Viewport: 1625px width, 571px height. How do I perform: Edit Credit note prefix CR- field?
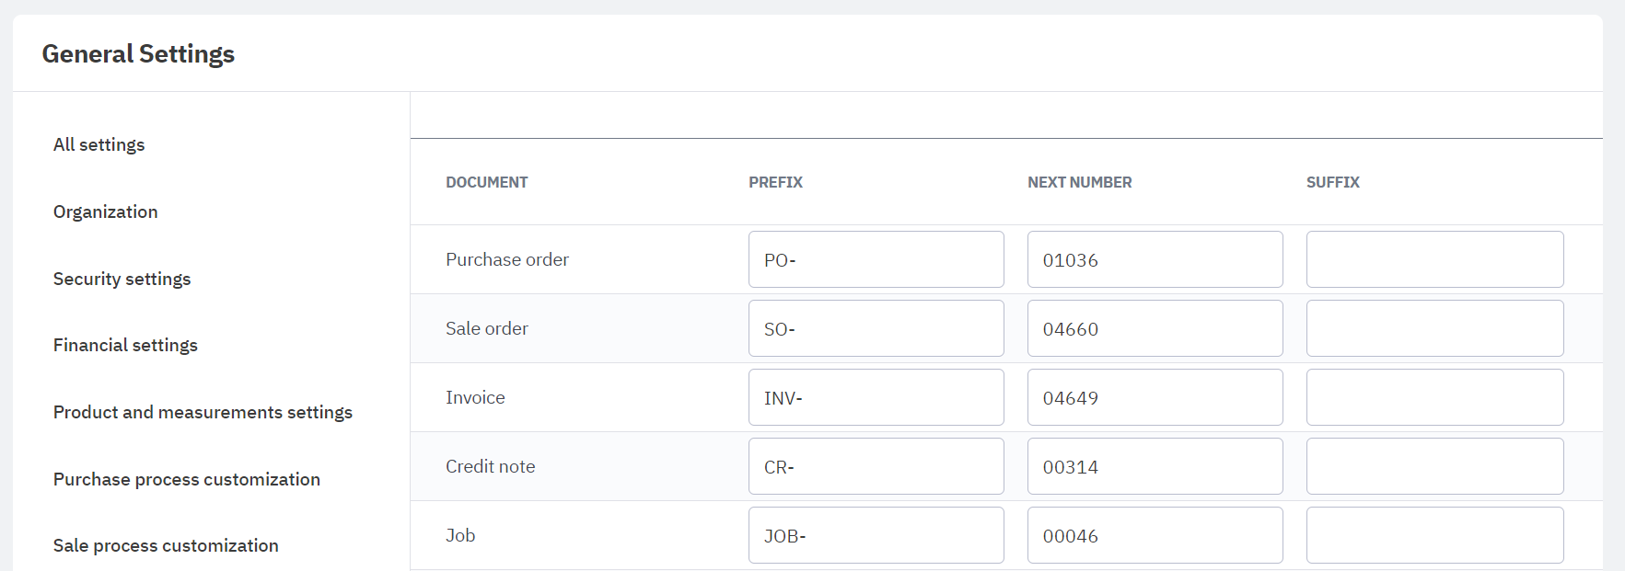876,467
